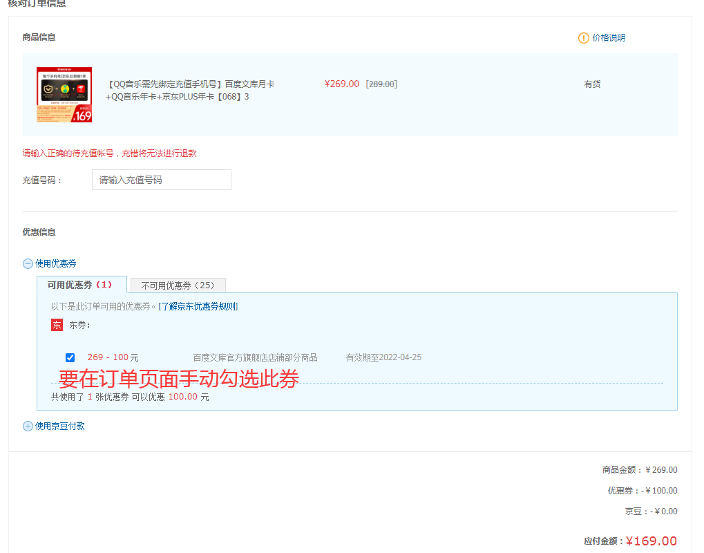Click the 商品信息 section heading

(39, 37)
